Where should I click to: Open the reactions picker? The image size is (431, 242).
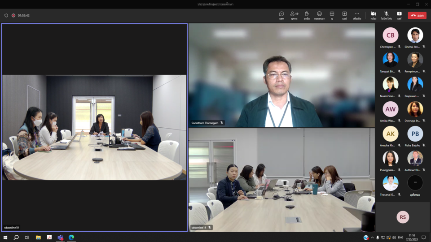tap(319, 15)
